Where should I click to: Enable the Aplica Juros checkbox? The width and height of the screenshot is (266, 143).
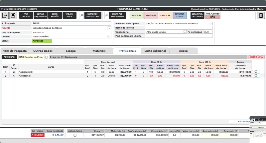(75, 135)
